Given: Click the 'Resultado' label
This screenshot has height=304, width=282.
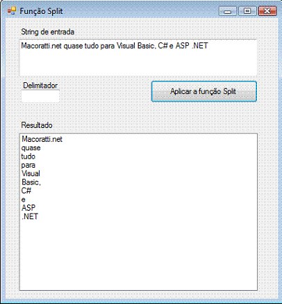Looking at the screenshot, I should click(37, 125).
